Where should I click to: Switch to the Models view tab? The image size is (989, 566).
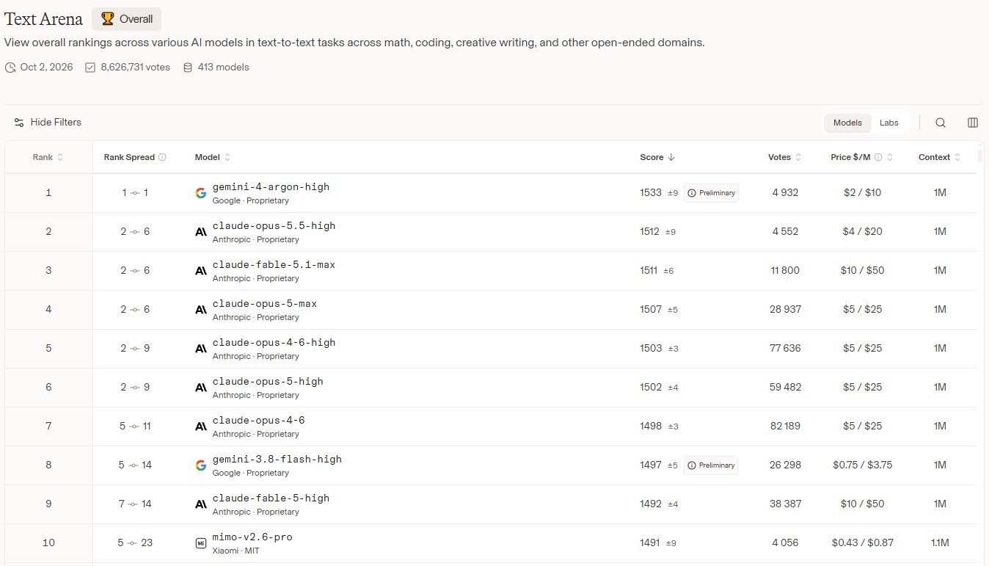coord(847,123)
